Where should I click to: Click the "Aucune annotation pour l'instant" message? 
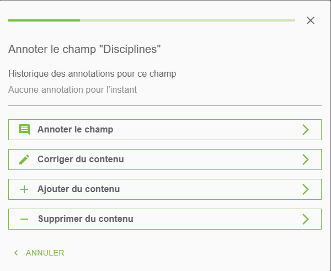coord(72,89)
